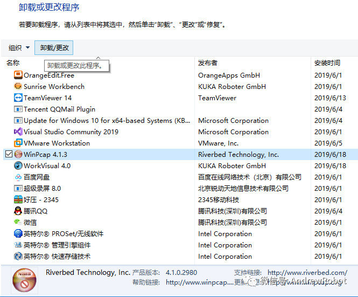Image resolution: width=358 pixels, height=297 pixels.
Task: Click the 英特尔 PROSet/无线软件 icon
Action: [x=18, y=233]
